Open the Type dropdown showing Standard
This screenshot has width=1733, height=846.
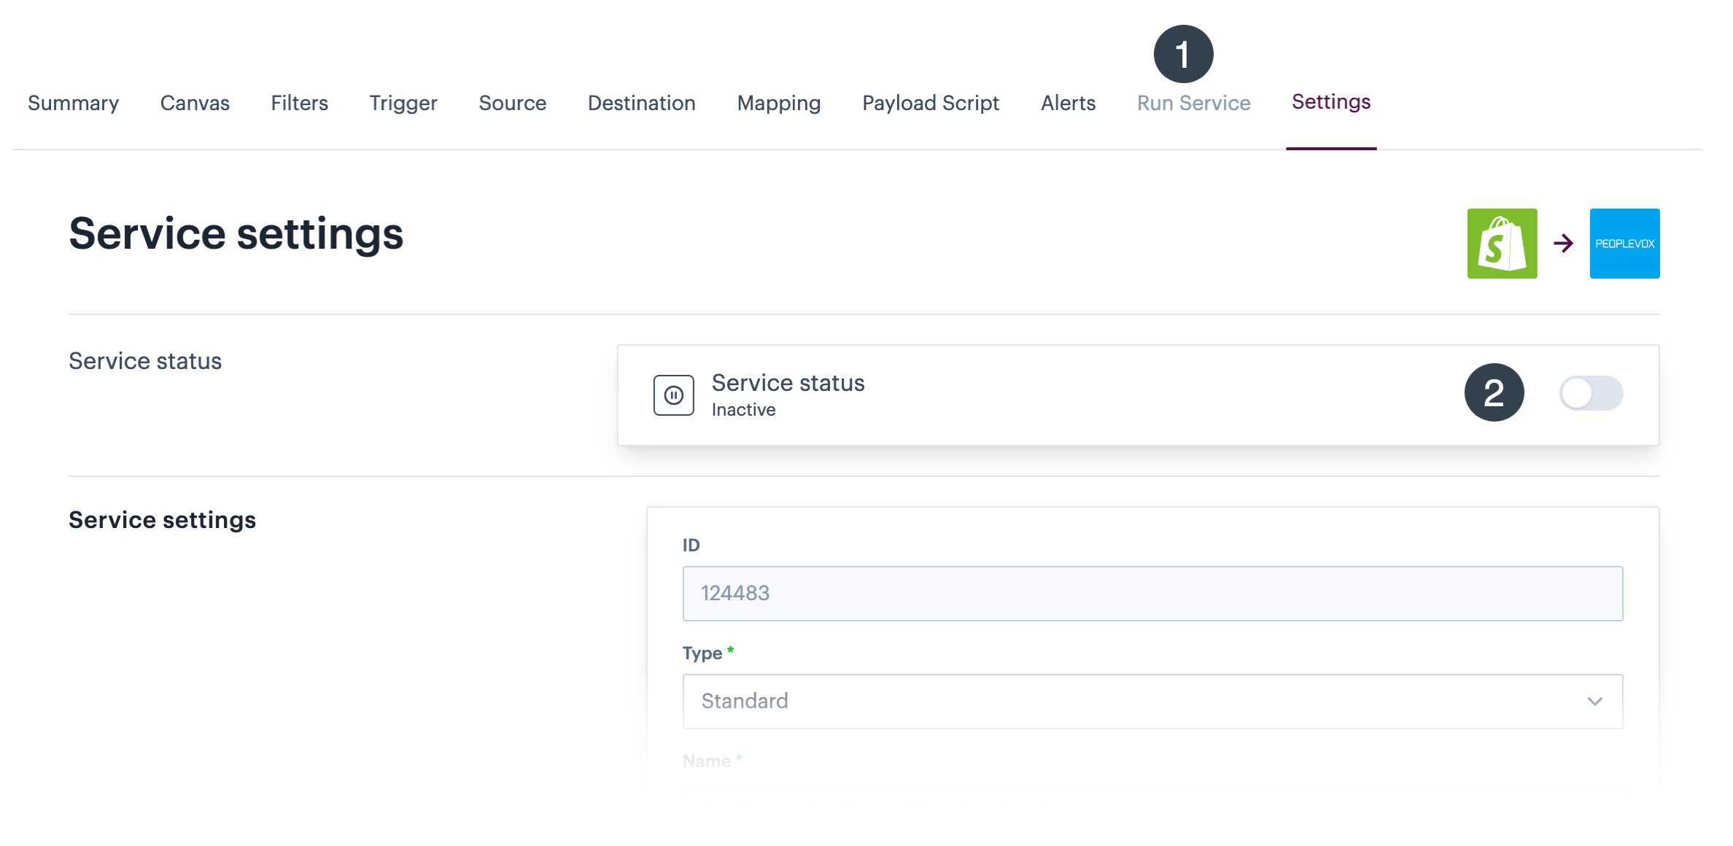click(1152, 701)
